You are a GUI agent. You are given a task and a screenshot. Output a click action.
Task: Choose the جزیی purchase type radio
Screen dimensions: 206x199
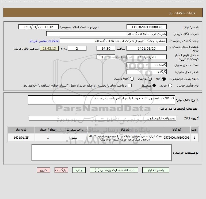170,85
